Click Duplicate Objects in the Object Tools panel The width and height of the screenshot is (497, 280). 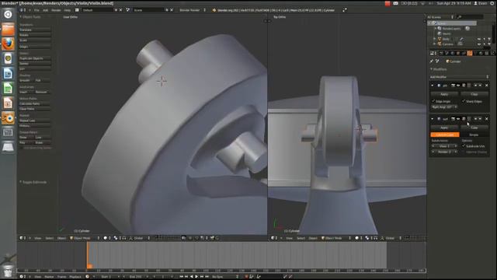click(x=35, y=58)
